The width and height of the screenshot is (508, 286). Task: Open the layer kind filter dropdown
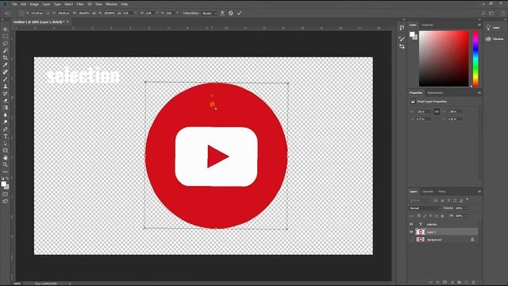coord(421,201)
